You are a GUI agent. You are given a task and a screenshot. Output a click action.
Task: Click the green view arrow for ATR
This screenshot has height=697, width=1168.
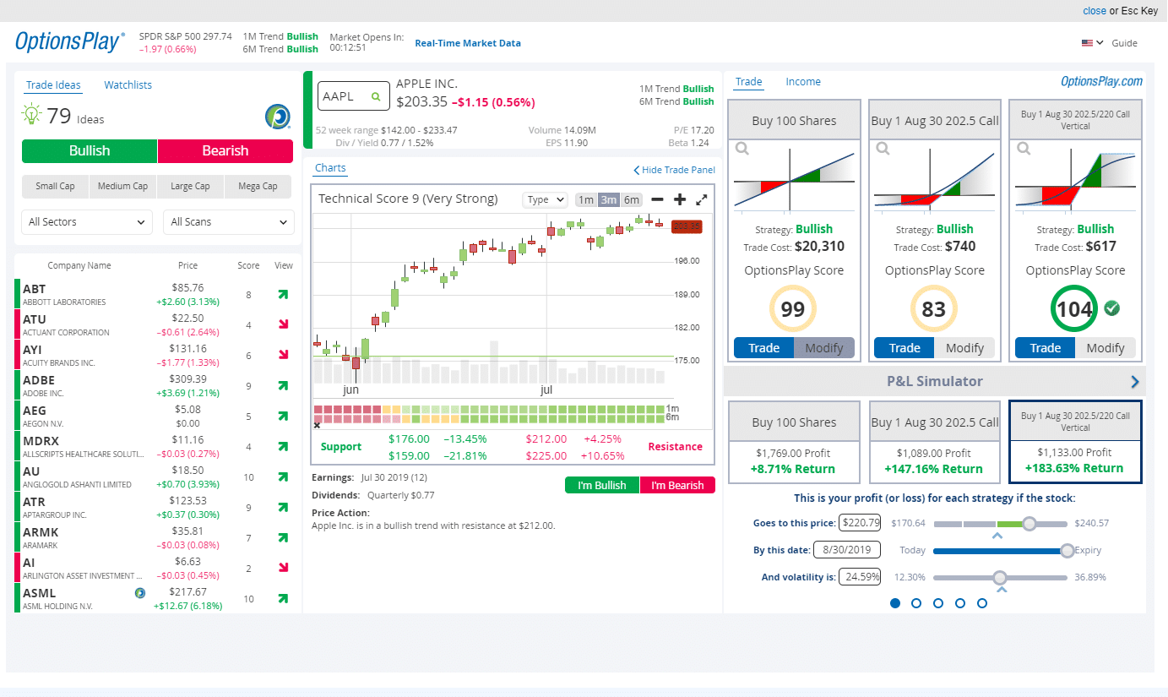(283, 507)
